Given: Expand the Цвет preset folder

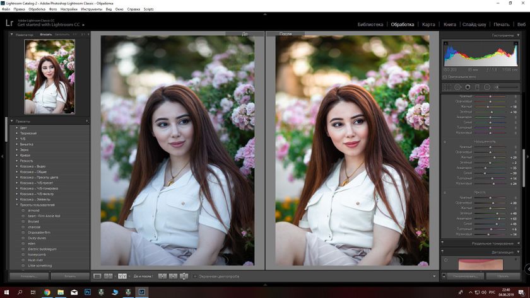Looking at the screenshot, I should (17, 128).
